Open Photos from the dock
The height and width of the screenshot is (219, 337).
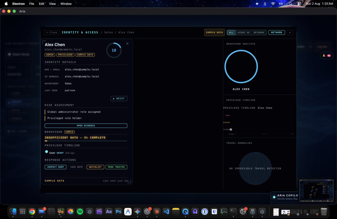point(71,212)
